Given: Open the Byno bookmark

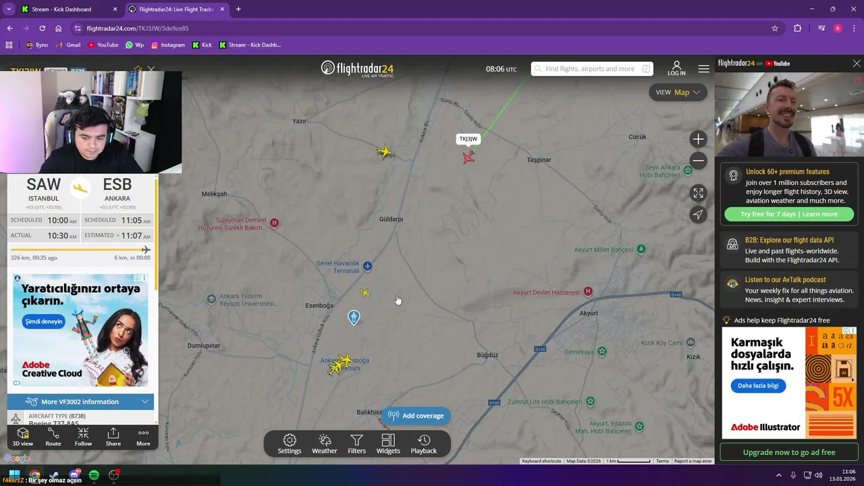Looking at the screenshot, I should [37, 45].
